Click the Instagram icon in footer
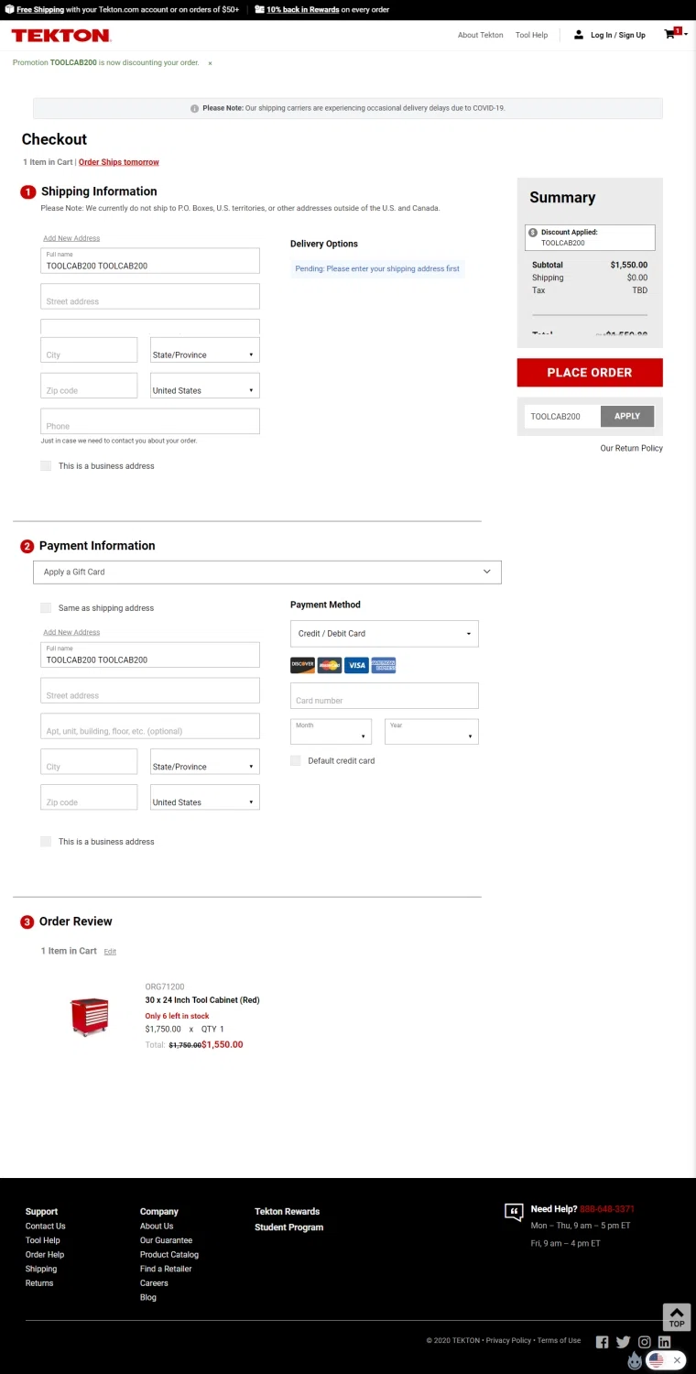 click(x=644, y=1342)
